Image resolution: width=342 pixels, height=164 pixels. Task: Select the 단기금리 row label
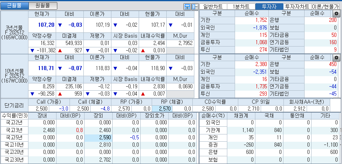pos(14,105)
